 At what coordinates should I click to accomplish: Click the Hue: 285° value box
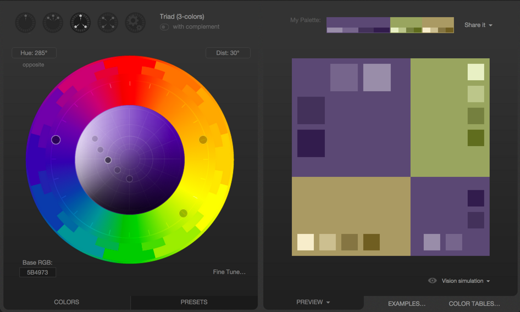[x=34, y=53]
